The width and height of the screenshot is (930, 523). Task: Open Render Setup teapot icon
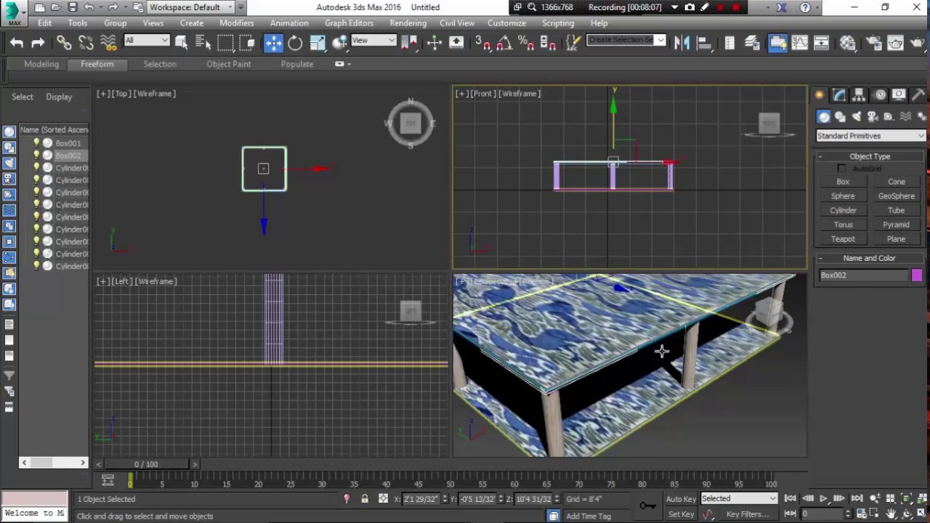coord(873,43)
